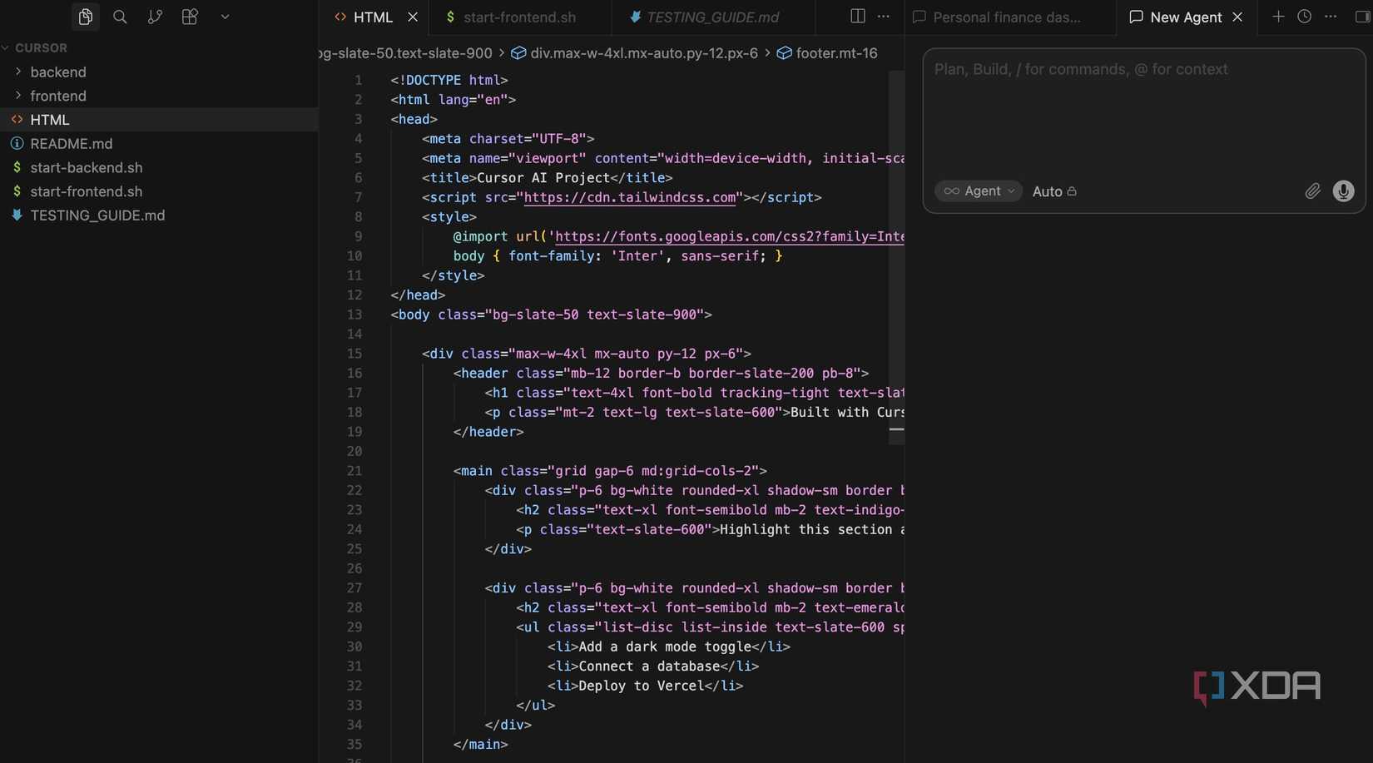Toggle the agent side panel layout icon
This screenshot has width=1373, height=763.
click(x=1363, y=17)
